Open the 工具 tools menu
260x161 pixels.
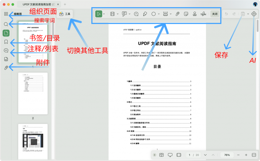point(65,14)
